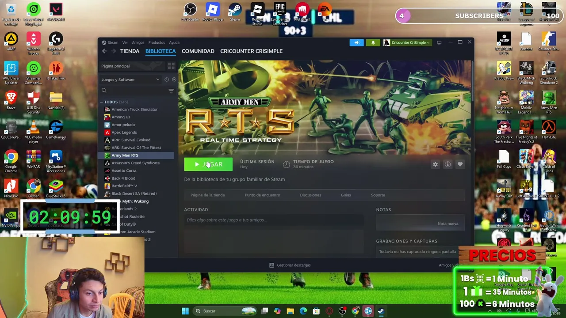Viewport: 566px width, 318px height.
Task: Open the Productos menu
Action: [x=157, y=42]
